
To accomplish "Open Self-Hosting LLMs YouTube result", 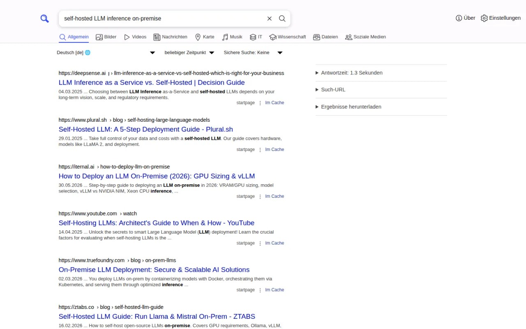I will 157,223.
